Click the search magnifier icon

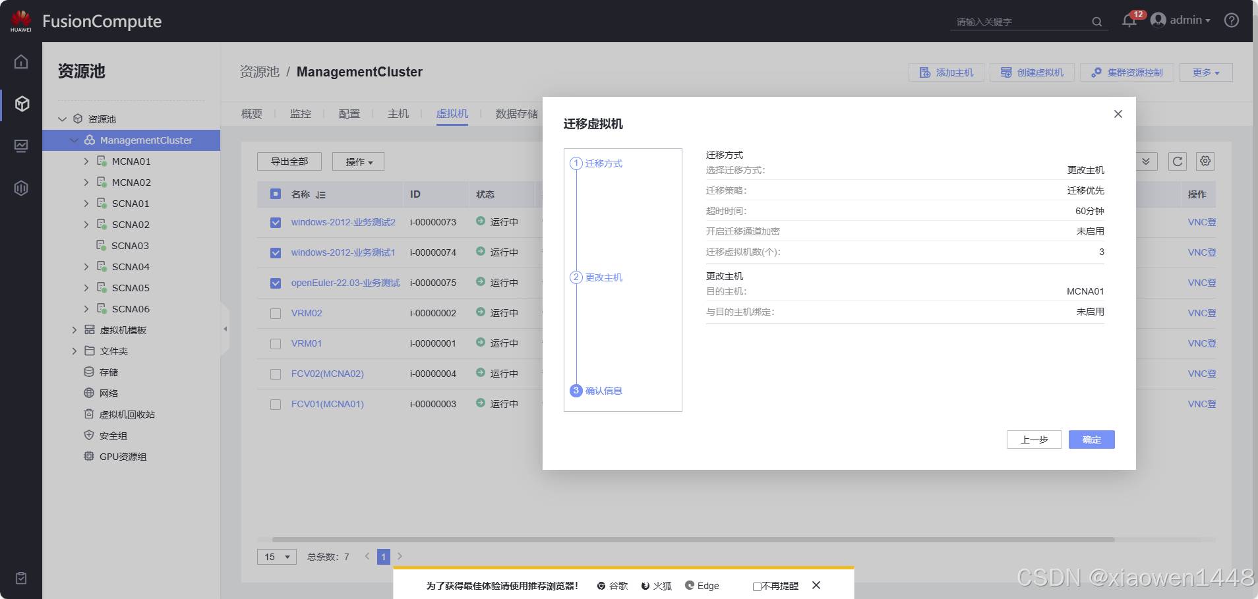pyautogui.click(x=1096, y=22)
